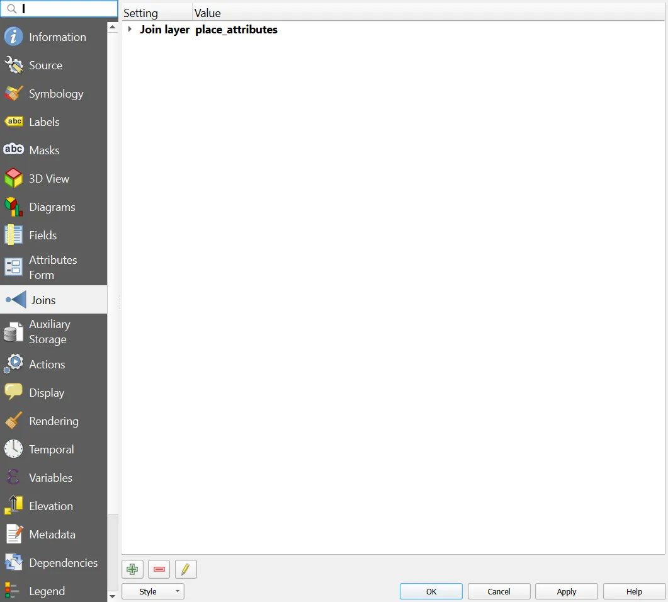Select the Dependencies icon in sidebar
668x602 pixels.
pyautogui.click(x=14, y=562)
